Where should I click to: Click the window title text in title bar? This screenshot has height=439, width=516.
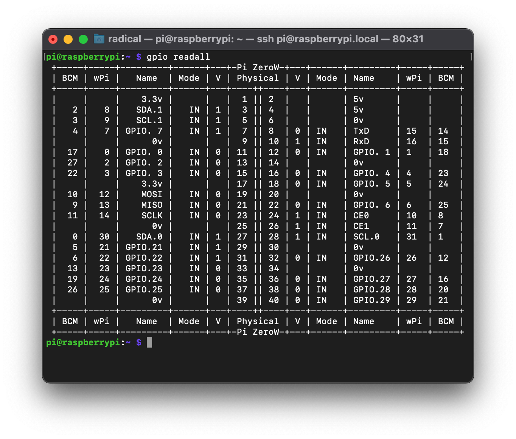(266, 39)
